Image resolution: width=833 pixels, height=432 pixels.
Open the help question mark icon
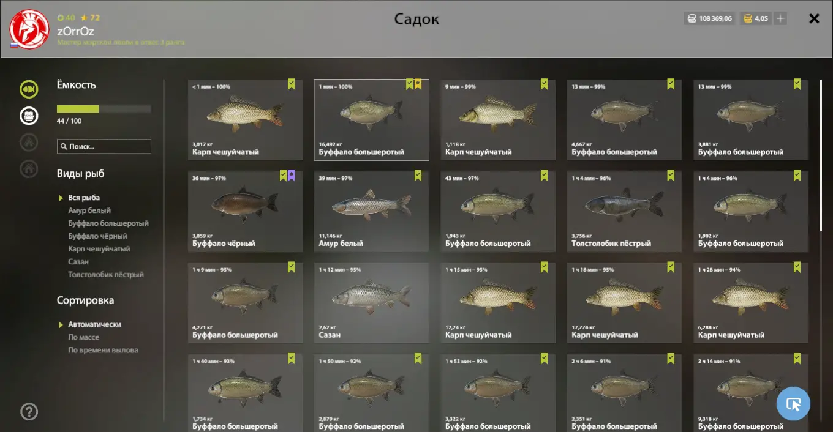click(x=29, y=412)
